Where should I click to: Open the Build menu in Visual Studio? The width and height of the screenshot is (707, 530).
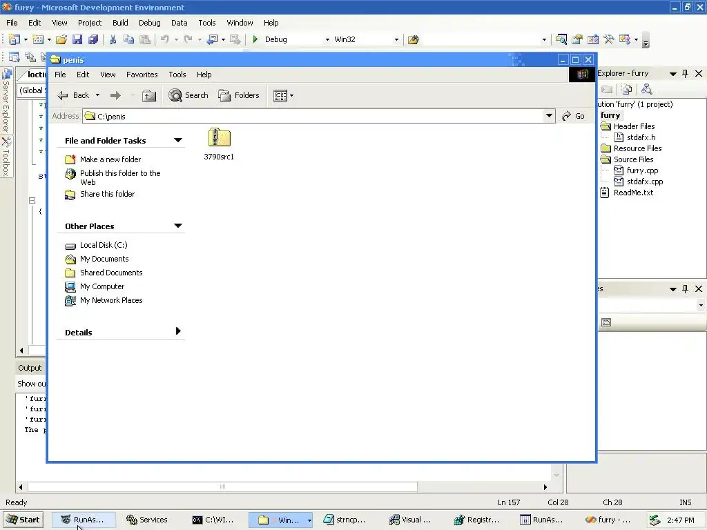tap(120, 23)
